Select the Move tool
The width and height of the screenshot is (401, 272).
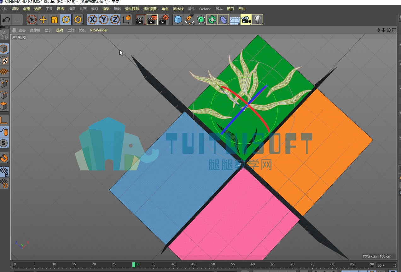point(43,20)
